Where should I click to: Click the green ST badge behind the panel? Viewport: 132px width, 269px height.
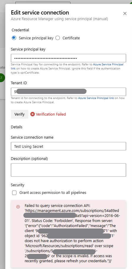[x=2, y=77]
